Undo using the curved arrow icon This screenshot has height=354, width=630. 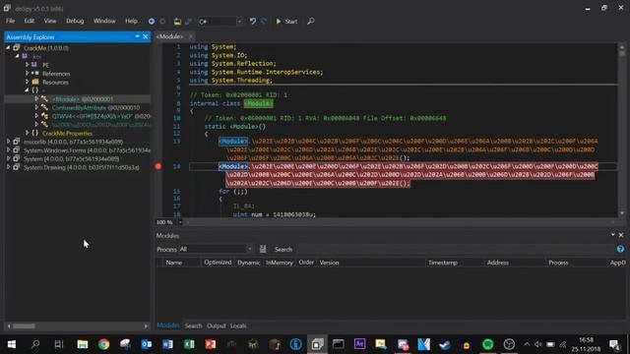click(x=252, y=22)
